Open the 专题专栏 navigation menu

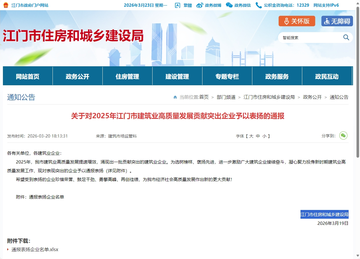[227, 77]
